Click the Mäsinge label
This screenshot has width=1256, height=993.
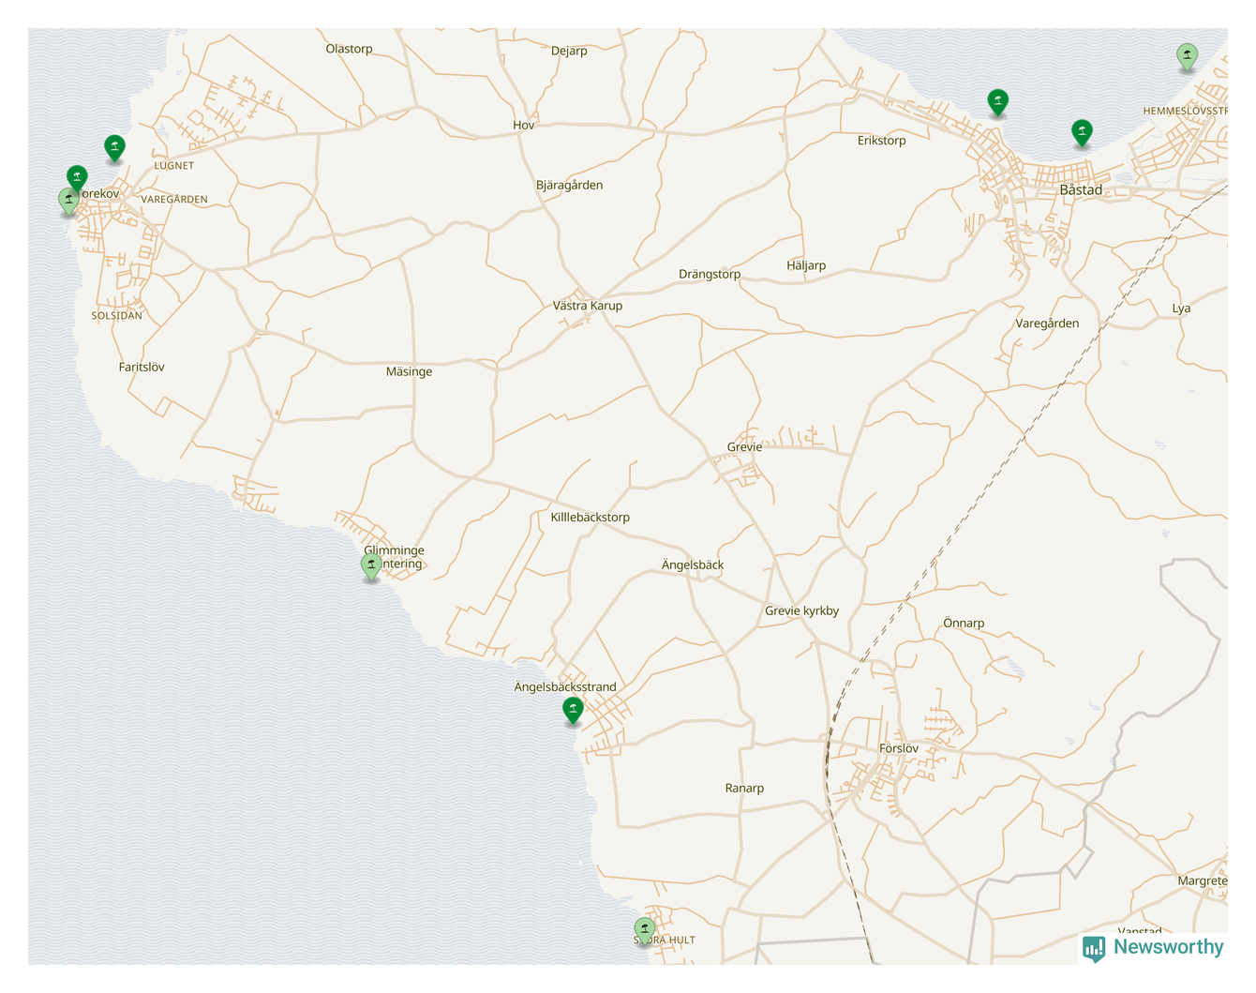click(x=410, y=372)
